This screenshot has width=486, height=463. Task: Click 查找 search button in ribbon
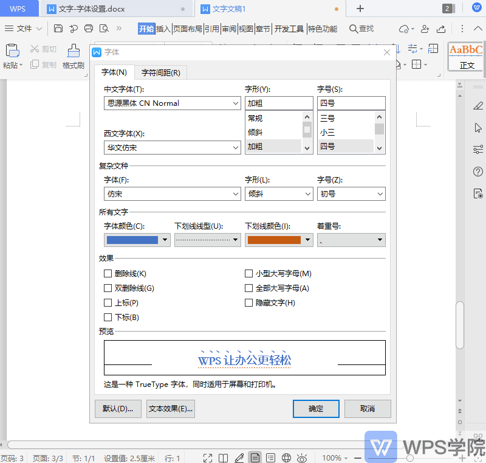[x=361, y=29]
